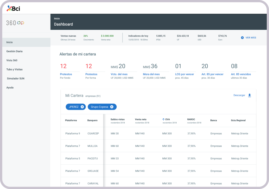Click the download arrow icon

tap(249, 95)
